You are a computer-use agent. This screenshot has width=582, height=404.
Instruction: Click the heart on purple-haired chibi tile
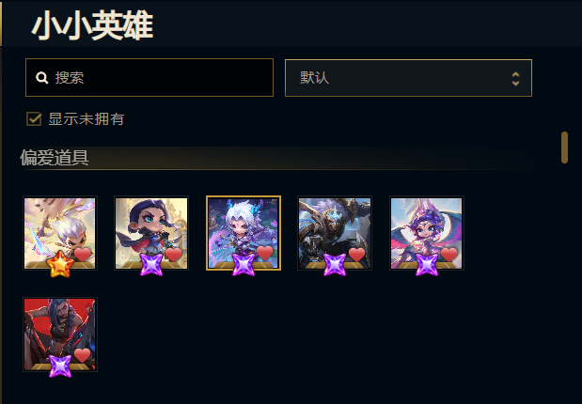[x=173, y=255]
